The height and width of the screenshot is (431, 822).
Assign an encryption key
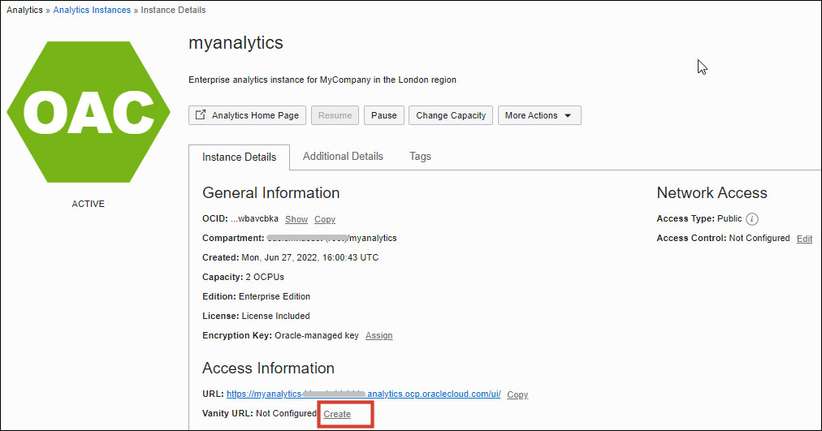pos(379,335)
